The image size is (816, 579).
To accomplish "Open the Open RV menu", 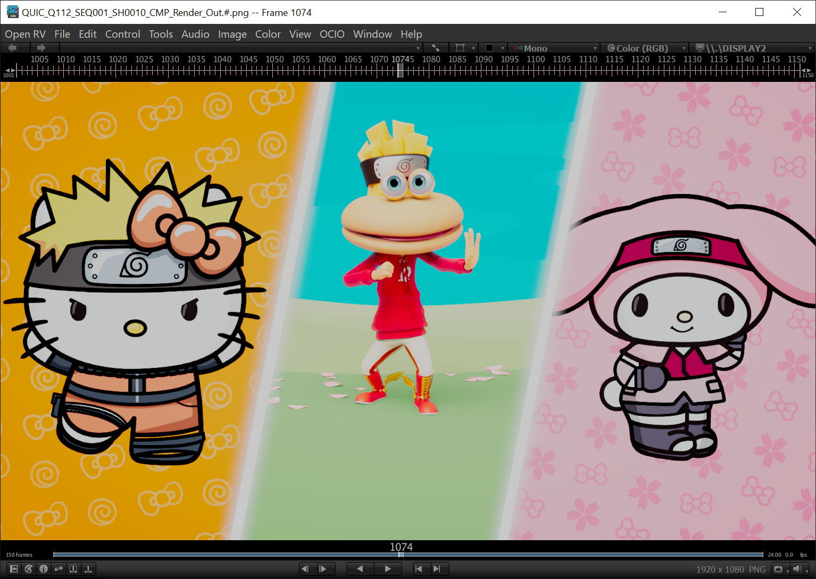I will pyautogui.click(x=26, y=34).
